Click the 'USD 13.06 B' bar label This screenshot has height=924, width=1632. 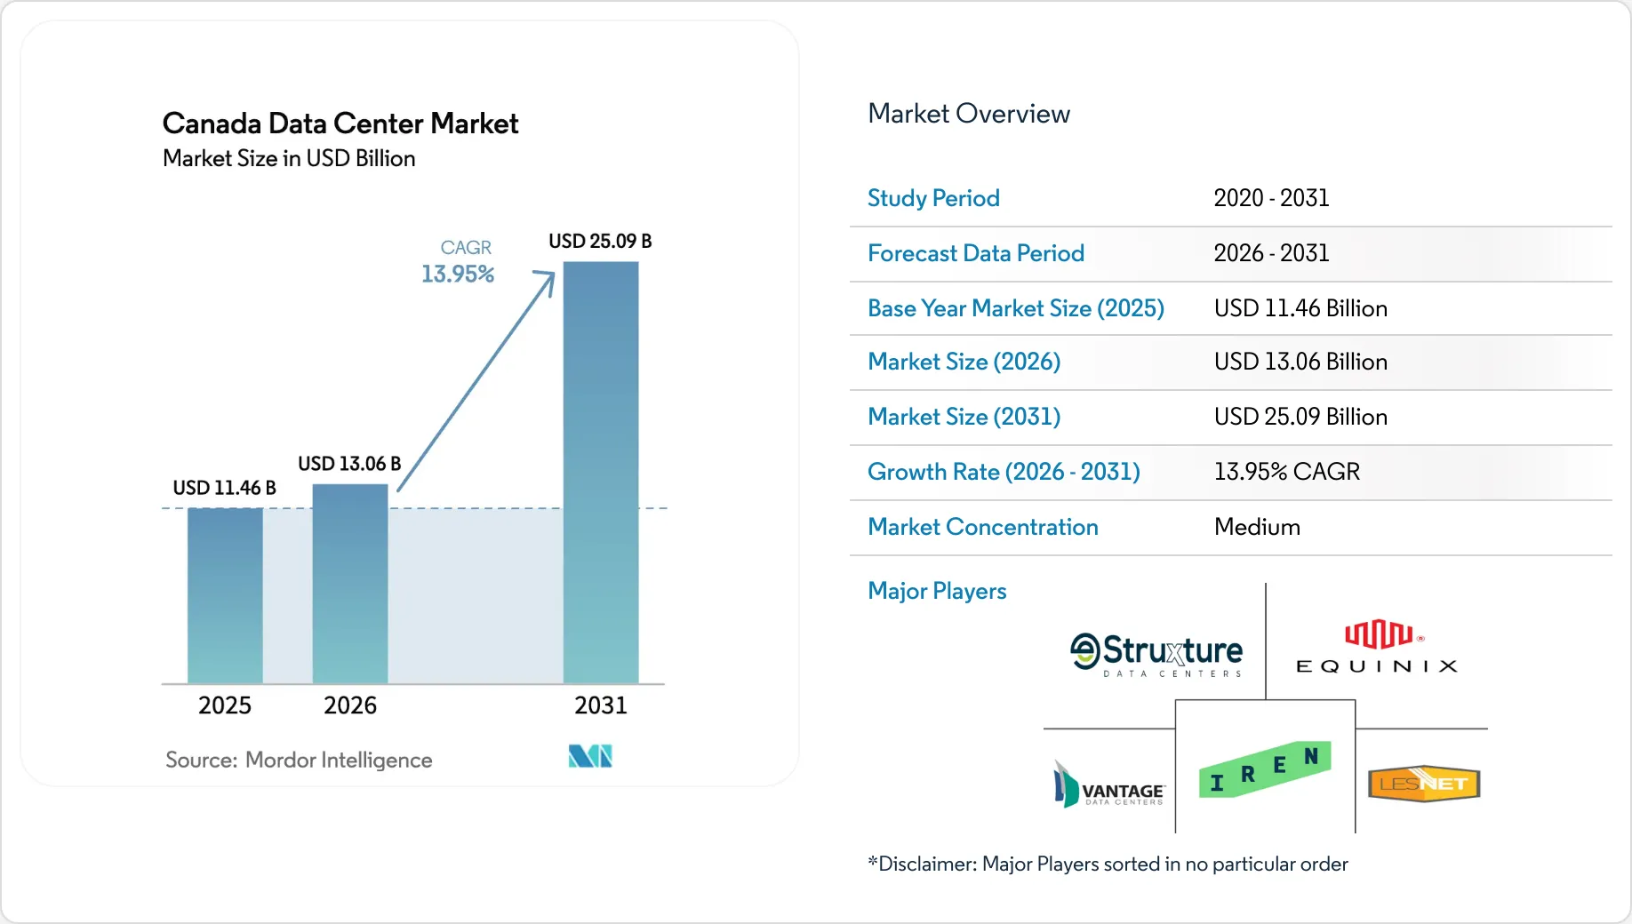[x=349, y=464]
